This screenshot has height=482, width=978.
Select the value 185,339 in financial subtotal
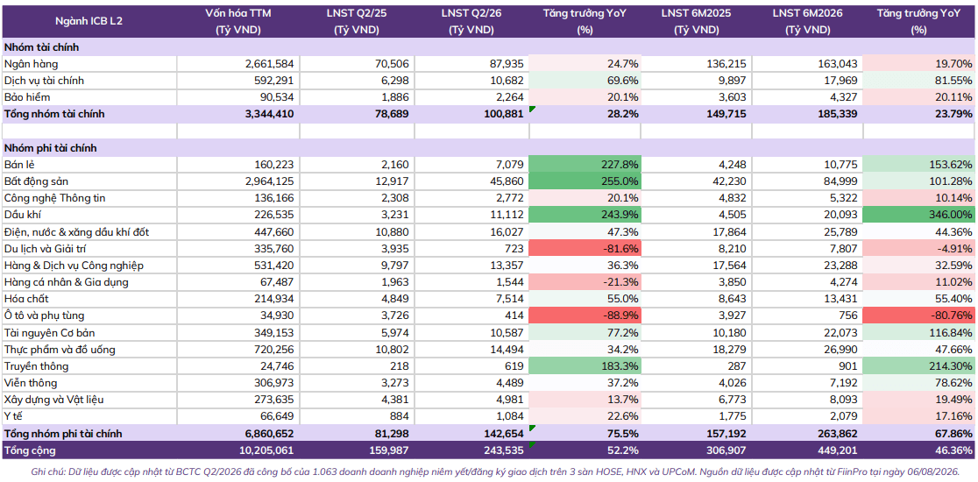pyautogui.click(x=838, y=114)
